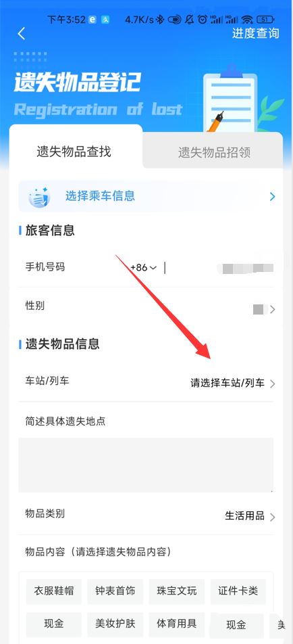The image size is (293, 644).
Task: Tap the alarm clock status icon
Action: pos(203,20)
